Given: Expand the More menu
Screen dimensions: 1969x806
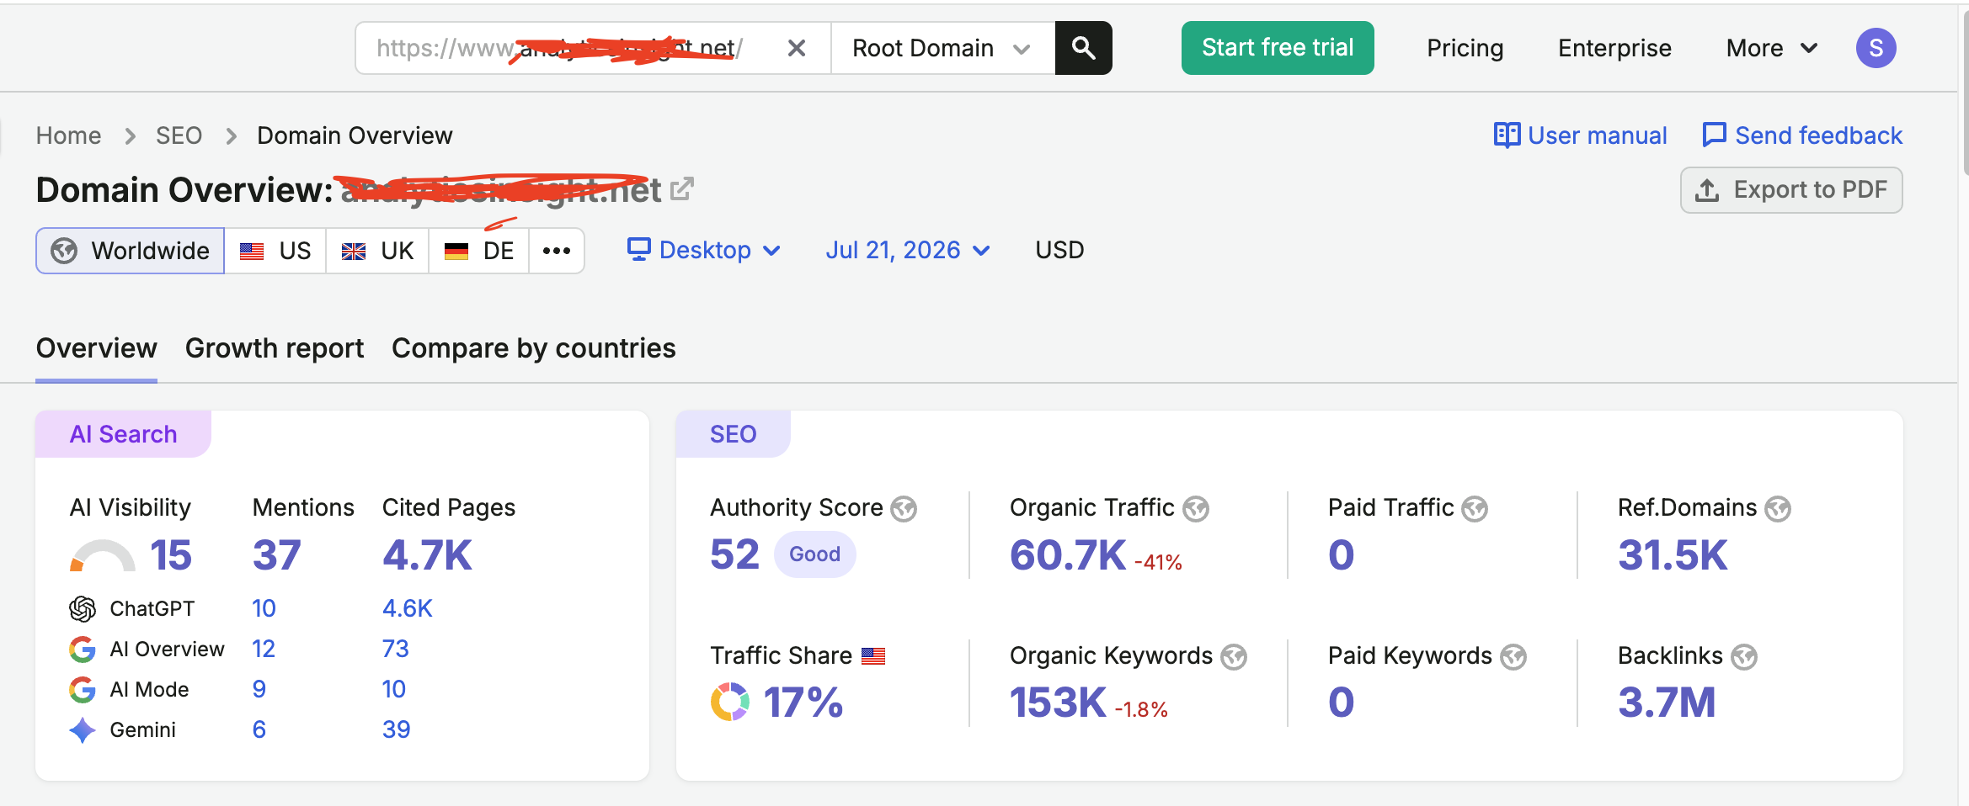Looking at the screenshot, I should click(x=1772, y=48).
